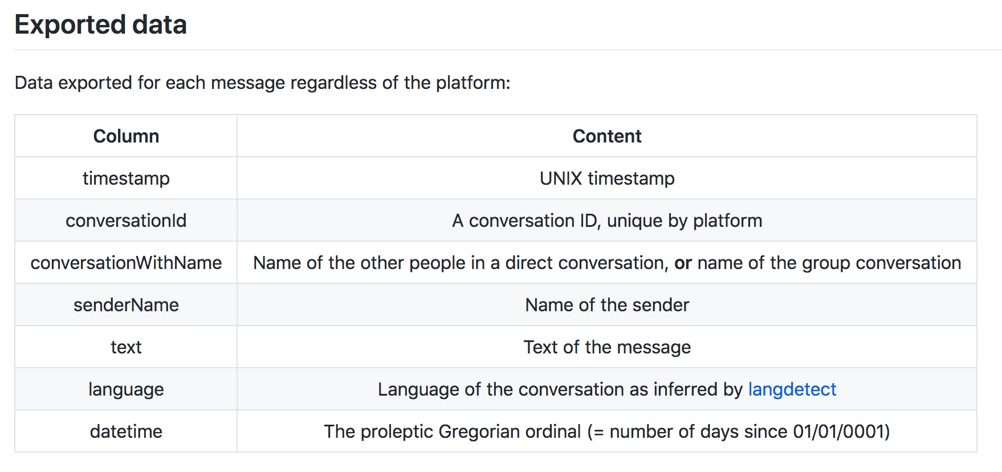This screenshot has width=1002, height=472.
Task: Select the 'conversationWithName' column name cell
Action: pos(126,263)
